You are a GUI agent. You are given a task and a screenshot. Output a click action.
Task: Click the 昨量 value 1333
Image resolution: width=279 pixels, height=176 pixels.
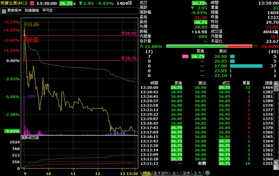point(273,17)
